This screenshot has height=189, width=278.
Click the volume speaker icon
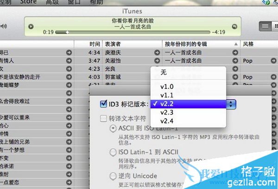pos(4,26)
